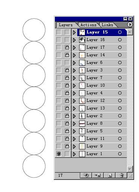Select Layer 3 by its name

(x=94, y=70)
